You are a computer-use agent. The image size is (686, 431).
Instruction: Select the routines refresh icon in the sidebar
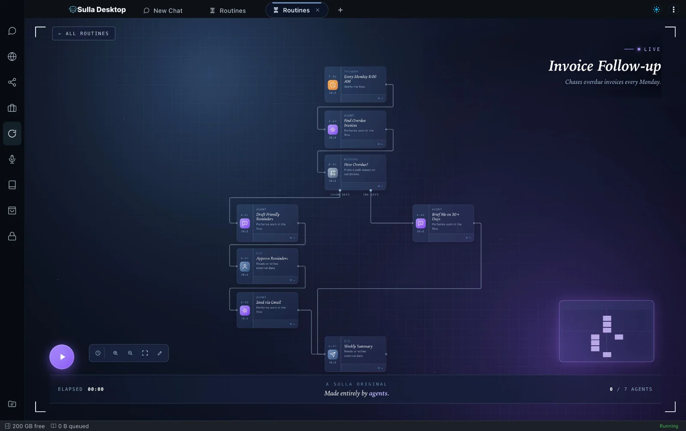(x=12, y=134)
